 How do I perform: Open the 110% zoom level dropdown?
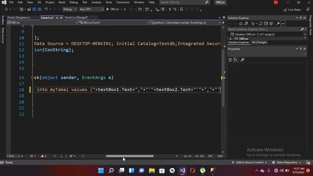coord(13,156)
